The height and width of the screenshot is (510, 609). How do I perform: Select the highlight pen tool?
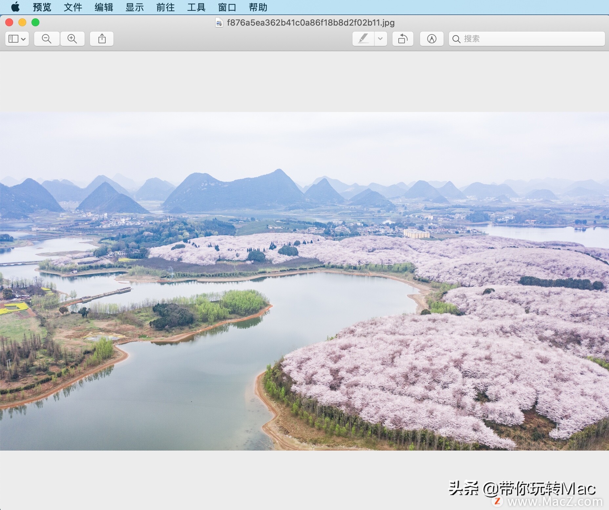click(x=363, y=39)
